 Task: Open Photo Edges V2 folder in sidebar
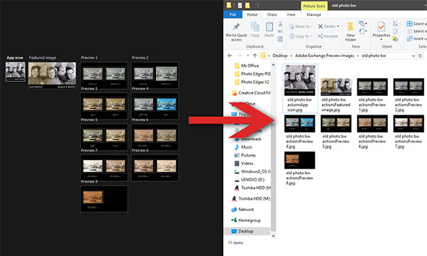252,82
